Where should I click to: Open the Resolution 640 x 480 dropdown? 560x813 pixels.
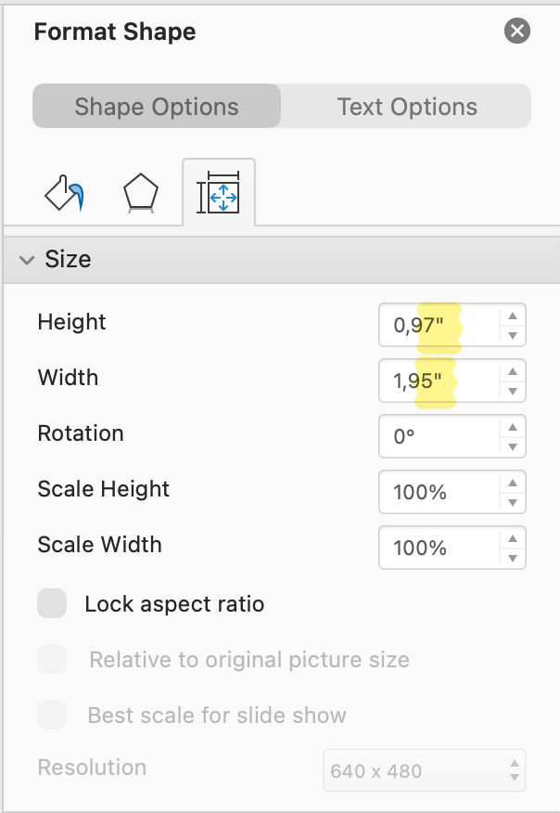(x=425, y=770)
